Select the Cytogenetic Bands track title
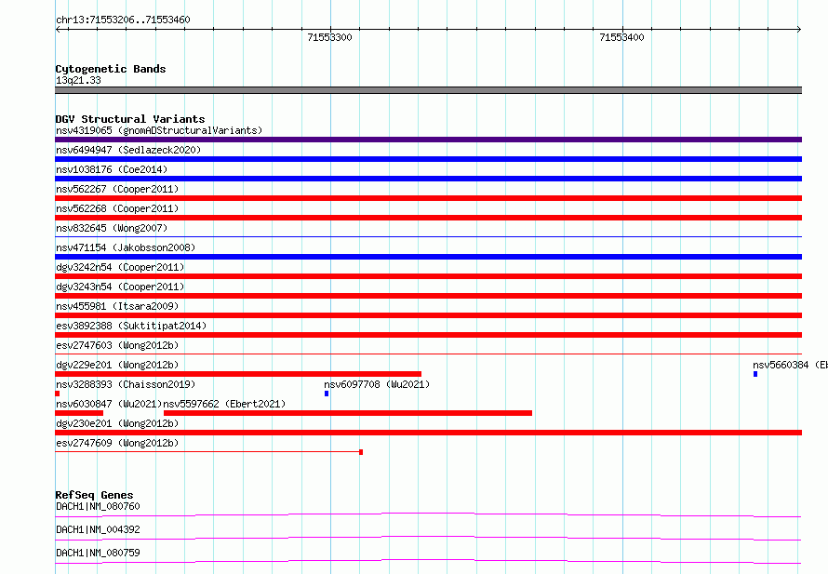The width and height of the screenshot is (828, 574). pos(111,69)
